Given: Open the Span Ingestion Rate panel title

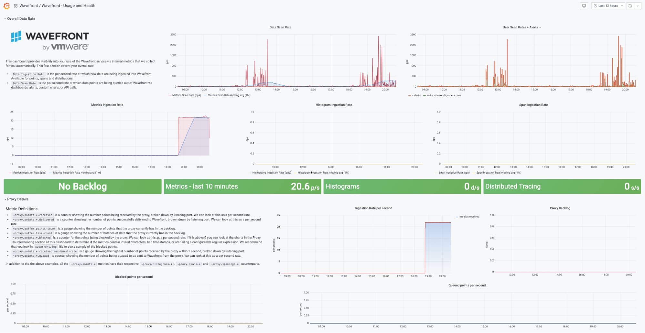Looking at the screenshot, I should tap(533, 105).
